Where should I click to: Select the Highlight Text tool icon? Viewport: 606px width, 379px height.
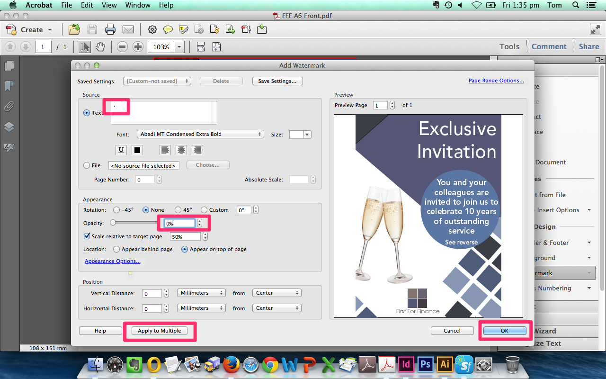(x=183, y=29)
